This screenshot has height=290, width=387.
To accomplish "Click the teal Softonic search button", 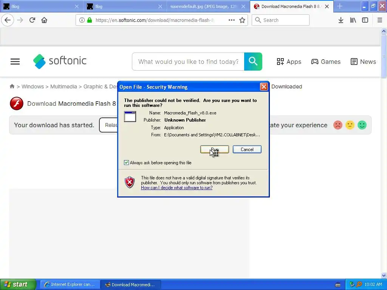I will coord(253,62).
